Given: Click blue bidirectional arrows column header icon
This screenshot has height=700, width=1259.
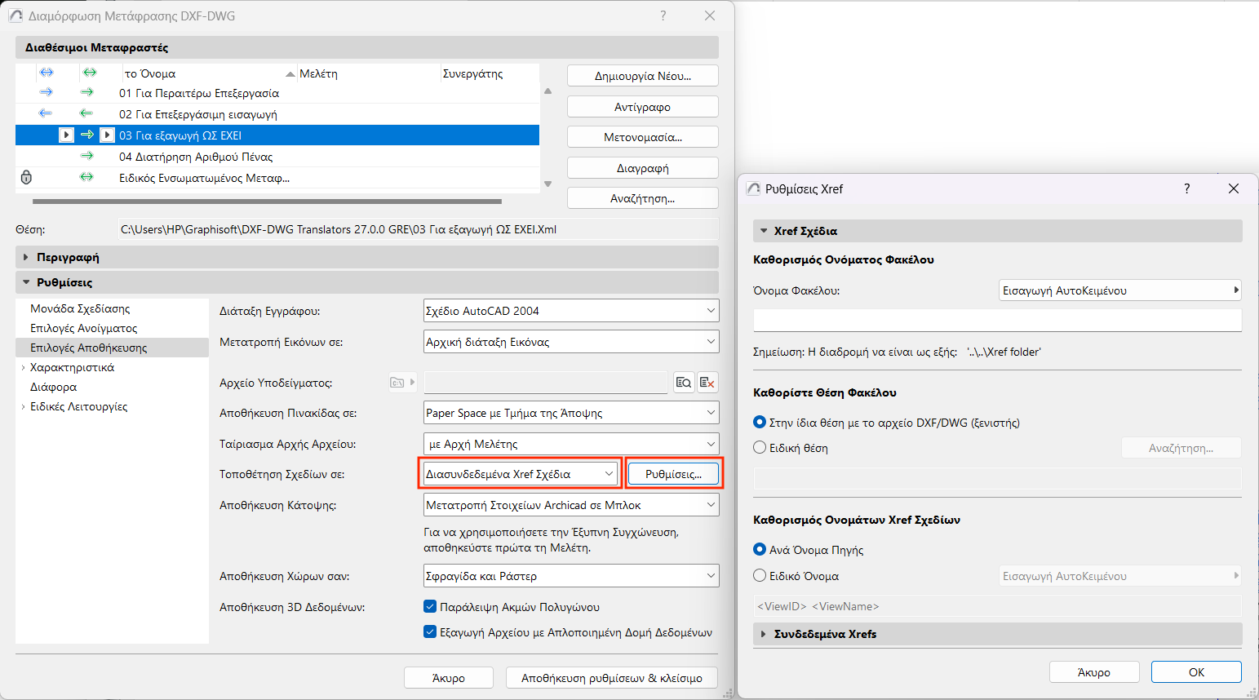Looking at the screenshot, I should 47,73.
